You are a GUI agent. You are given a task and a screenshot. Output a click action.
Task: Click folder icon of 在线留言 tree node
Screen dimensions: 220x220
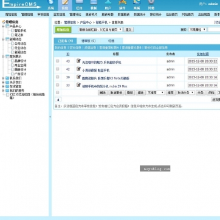[7, 86]
